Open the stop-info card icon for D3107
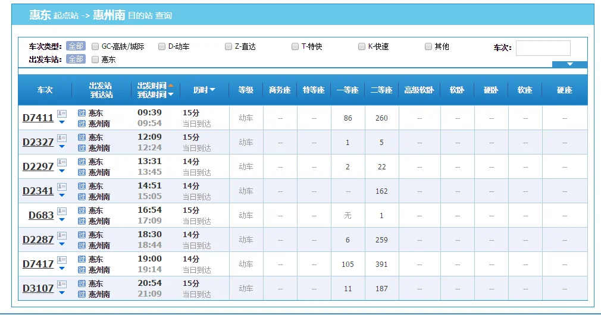 (x=62, y=284)
